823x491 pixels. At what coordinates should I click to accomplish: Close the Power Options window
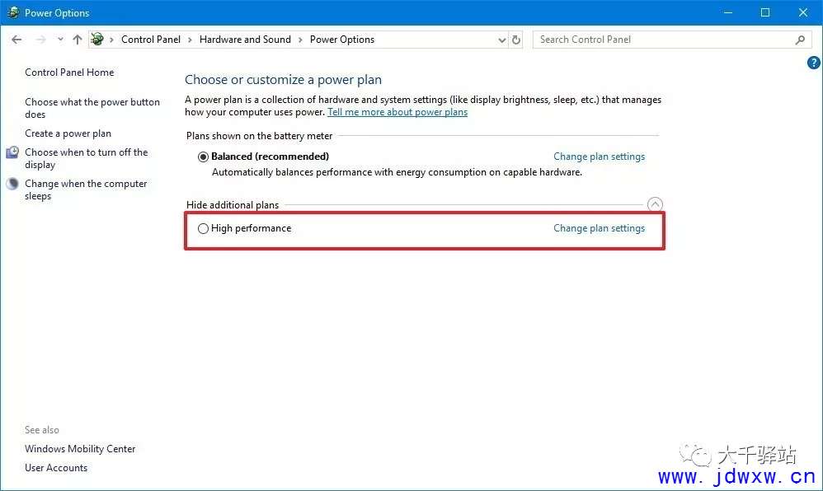coord(803,12)
